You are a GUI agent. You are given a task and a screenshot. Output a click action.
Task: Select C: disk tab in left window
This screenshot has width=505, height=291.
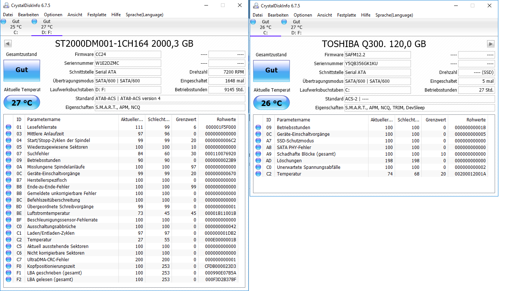tap(16, 27)
